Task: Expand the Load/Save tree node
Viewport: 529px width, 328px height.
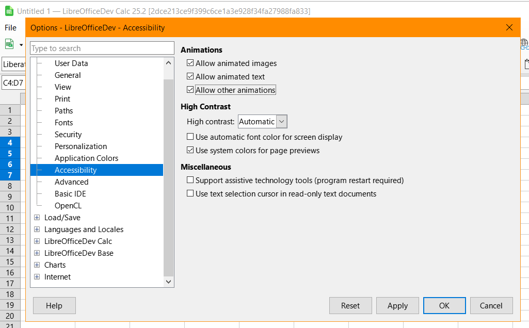Action: tap(37, 218)
